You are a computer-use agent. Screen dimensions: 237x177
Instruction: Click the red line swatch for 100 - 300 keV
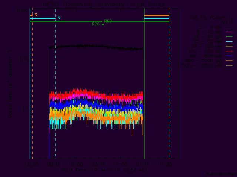click(x=229, y=51)
